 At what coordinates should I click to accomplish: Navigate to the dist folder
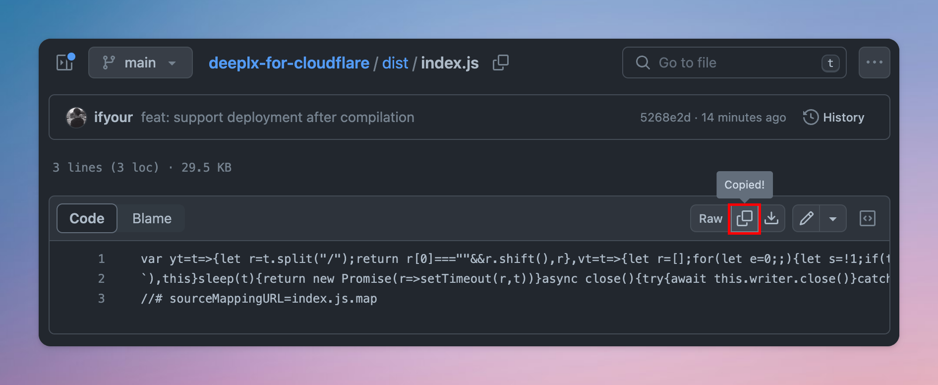pyautogui.click(x=395, y=63)
